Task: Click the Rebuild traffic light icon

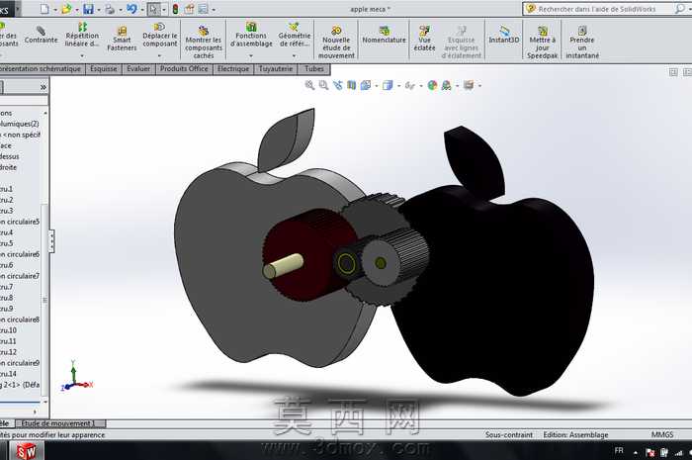Action: [x=175, y=9]
